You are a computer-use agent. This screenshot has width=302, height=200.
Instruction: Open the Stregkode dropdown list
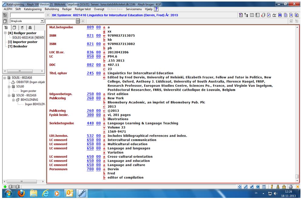pos(42,21)
